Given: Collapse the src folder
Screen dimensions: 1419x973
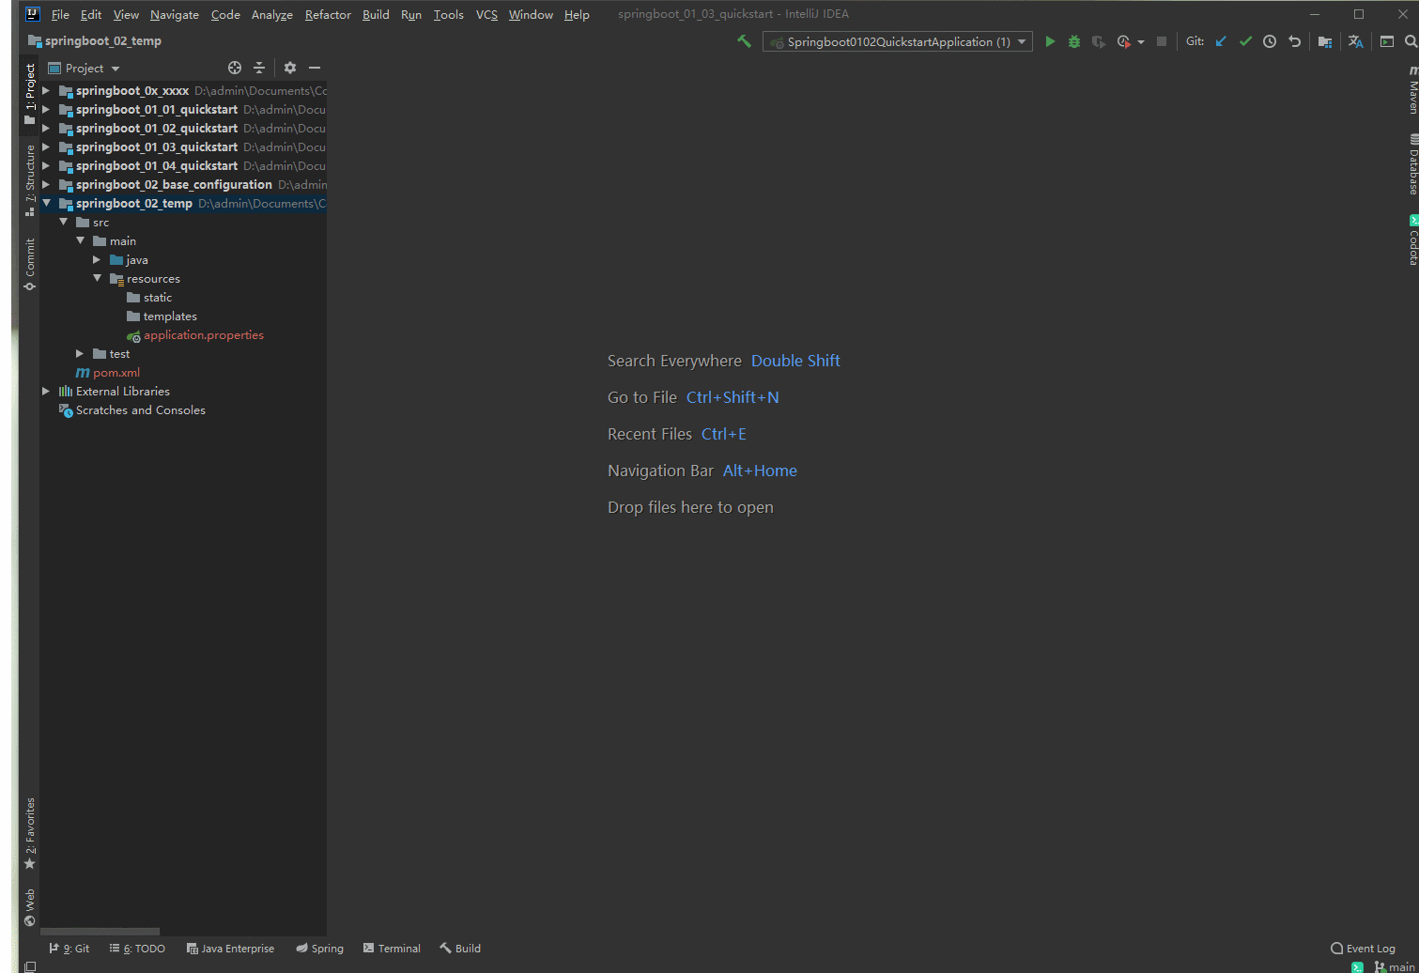Looking at the screenshot, I should tap(63, 223).
